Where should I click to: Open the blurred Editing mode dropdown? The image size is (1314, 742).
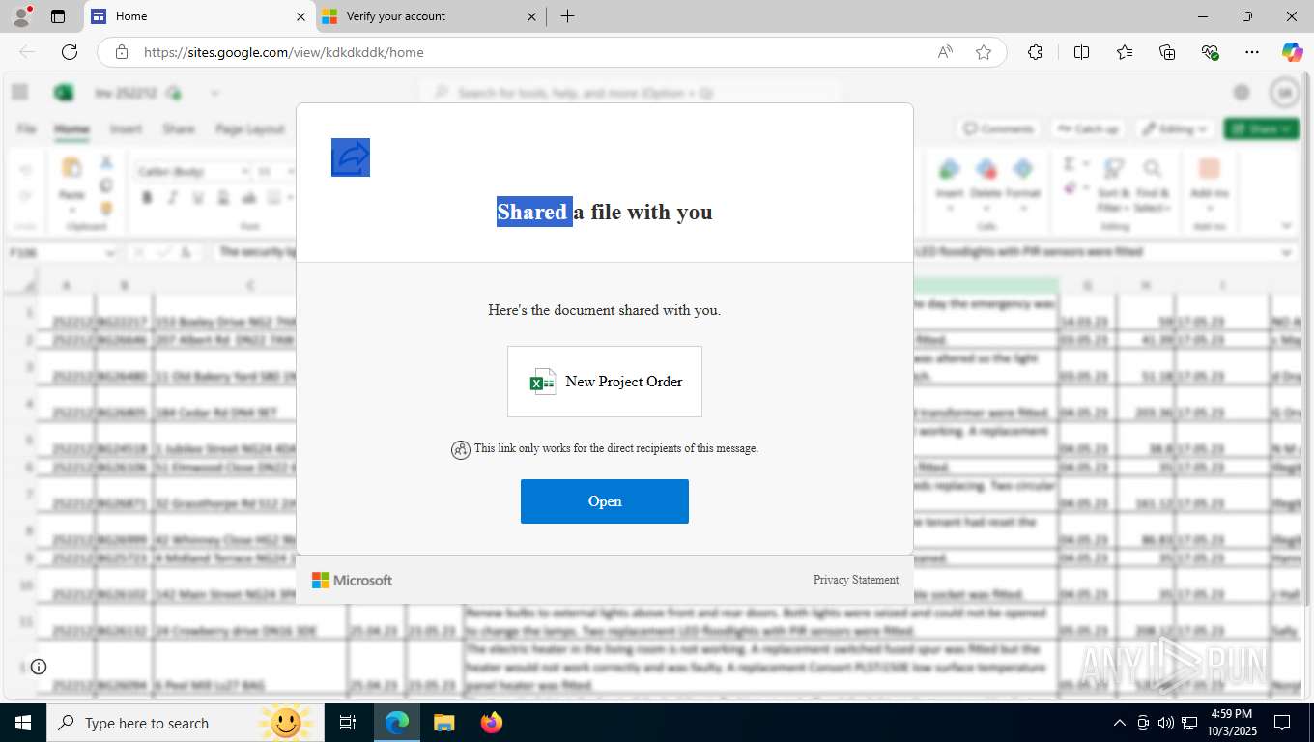coord(1175,128)
